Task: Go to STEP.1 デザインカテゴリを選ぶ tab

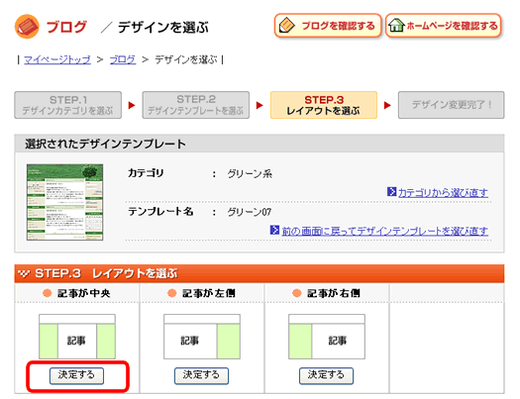Action: tap(68, 105)
